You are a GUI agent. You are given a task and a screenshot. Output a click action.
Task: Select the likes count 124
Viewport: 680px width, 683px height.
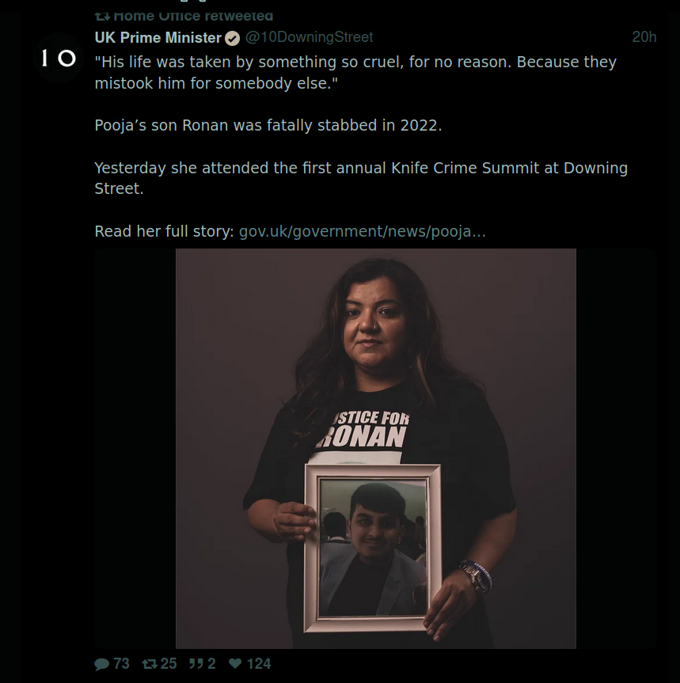(x=259, y=664)
